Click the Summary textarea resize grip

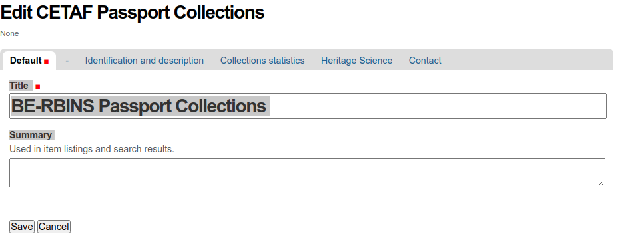click(601, 183)
